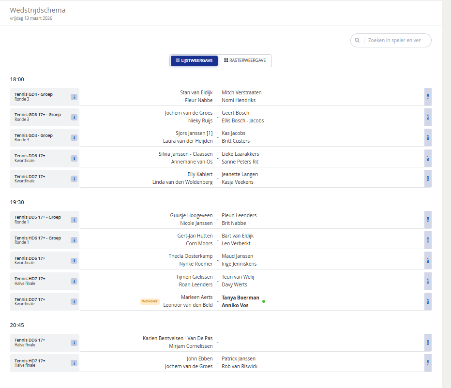The height and width of the screenshot is (388, 451).
Task: Click H2H button for Sjors Janssen match
Action: click(428, 137)
